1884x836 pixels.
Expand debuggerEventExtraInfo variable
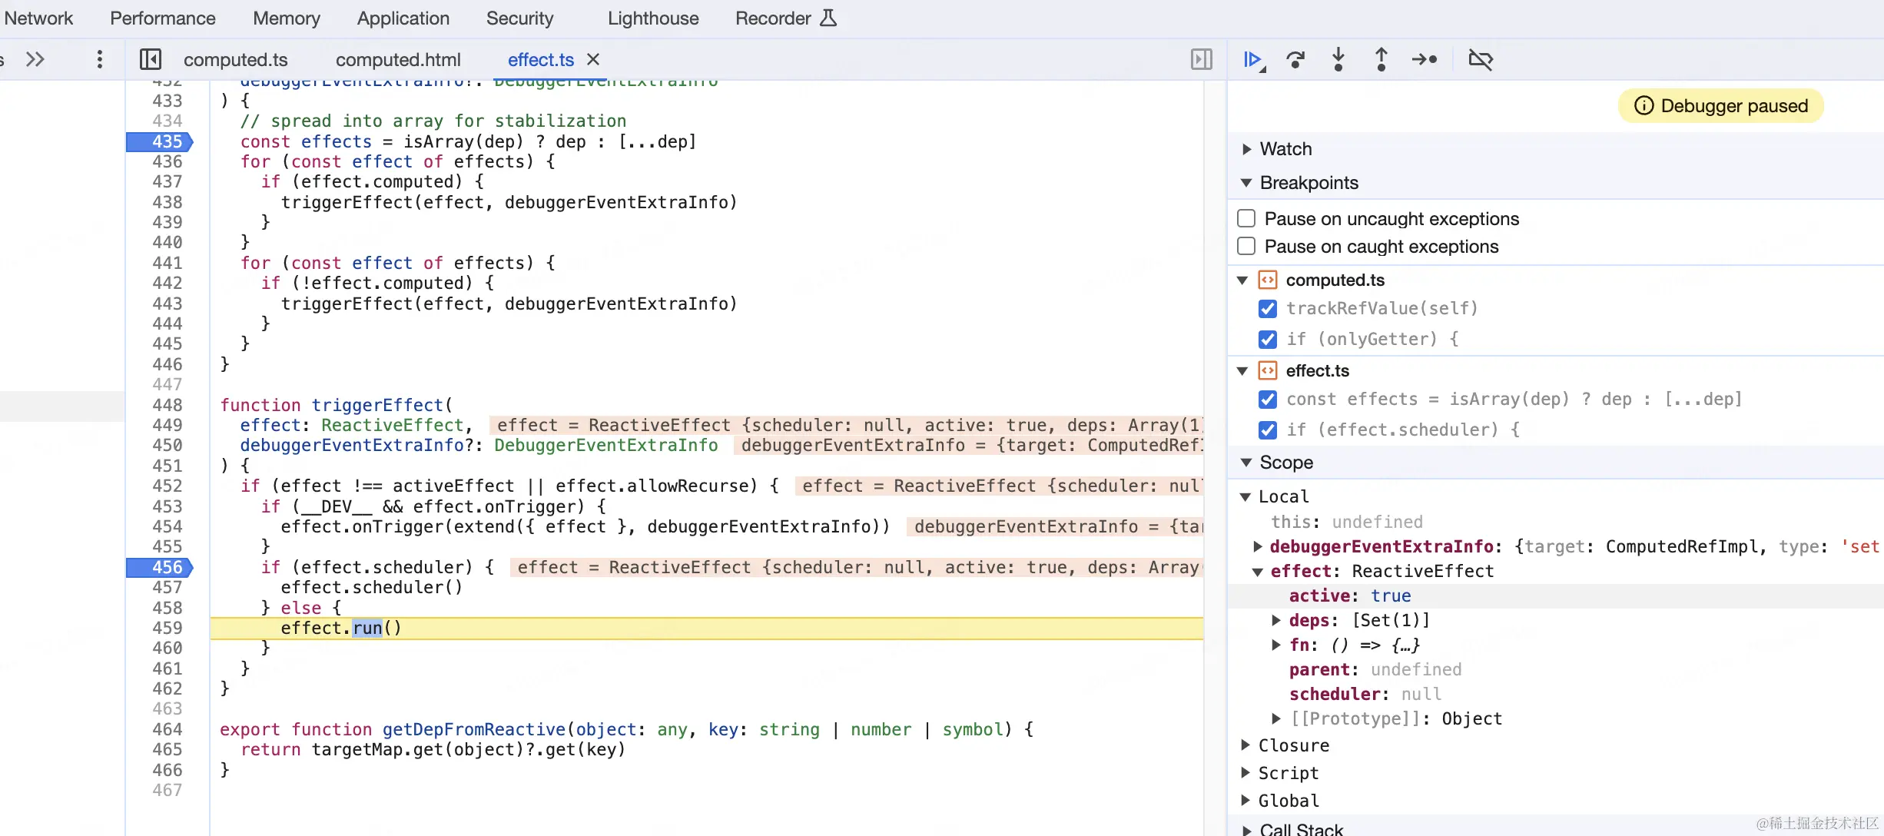tap(1258, 546)
